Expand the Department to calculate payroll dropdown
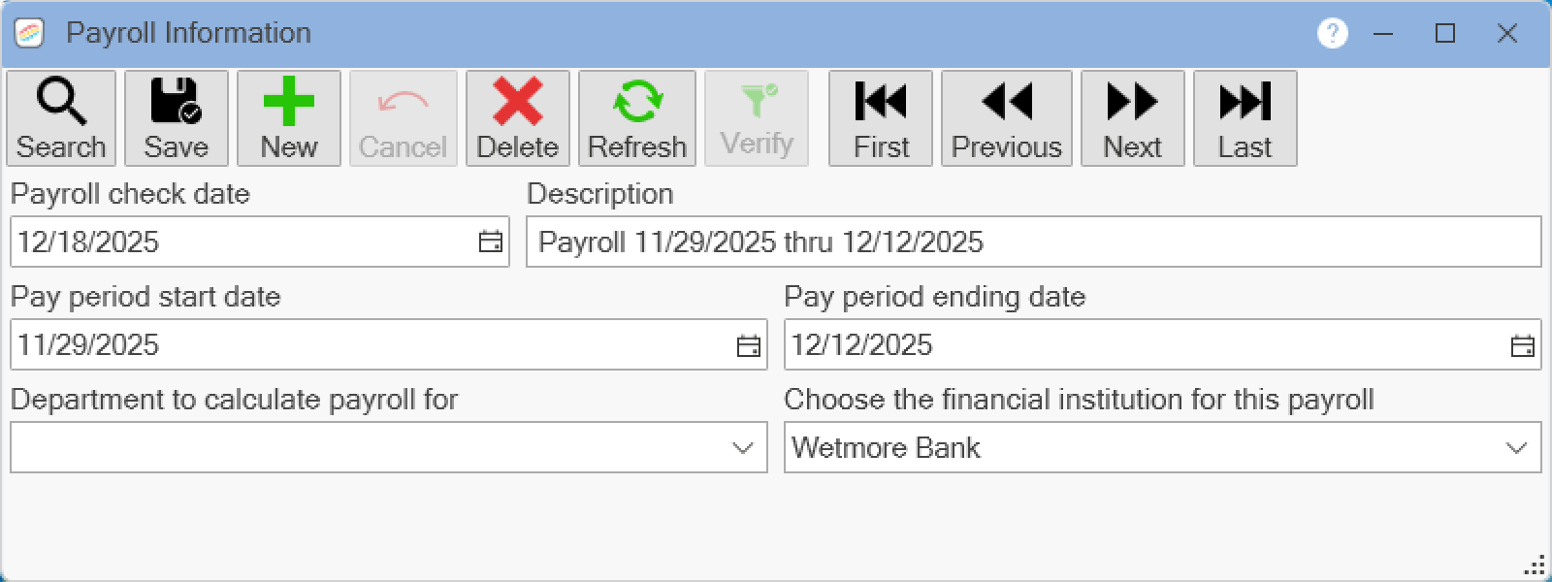Image resolution: width=1552 pixels, height=582 pixels. click(x=743, y=448)
